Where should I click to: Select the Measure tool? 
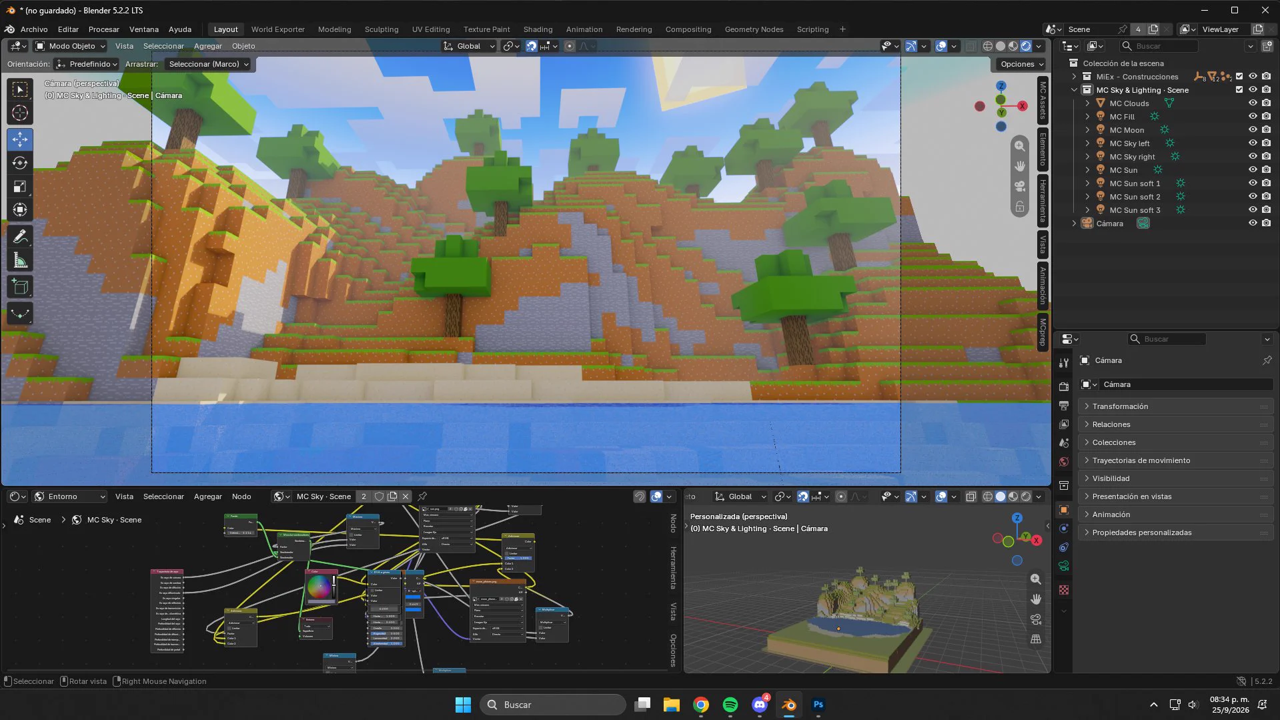pyautogui.click(x=20, y=260)
